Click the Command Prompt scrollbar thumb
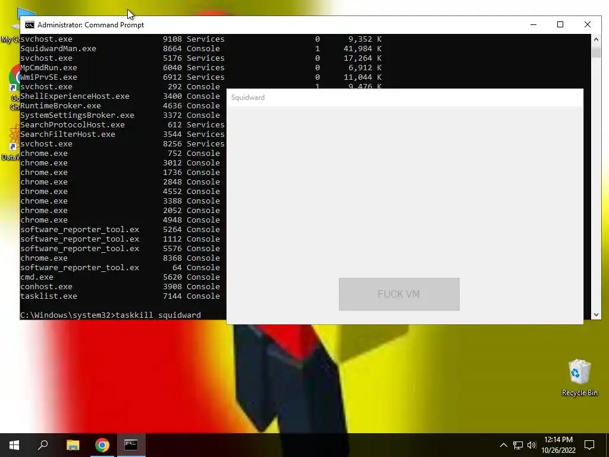Viewport: 609px width, 457px height. tap(596, 51)
